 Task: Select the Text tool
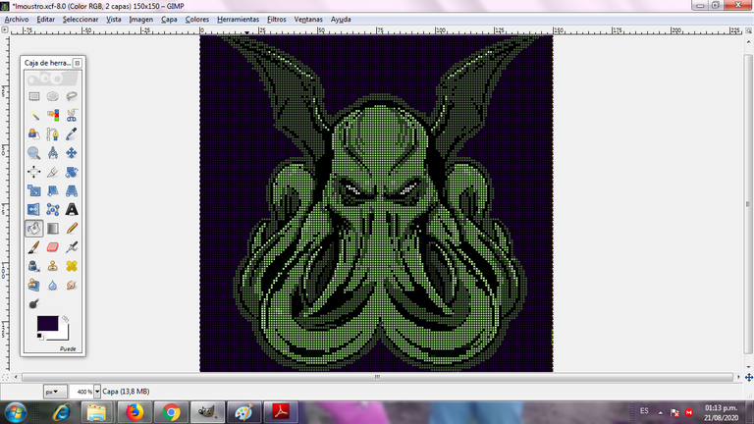(71, 210)
